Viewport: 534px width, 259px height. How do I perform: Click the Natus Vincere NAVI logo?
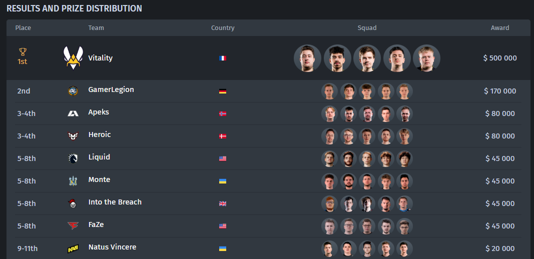(73, 249)
